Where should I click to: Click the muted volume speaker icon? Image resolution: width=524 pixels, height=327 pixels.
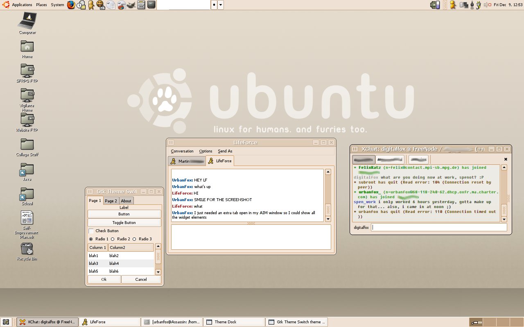point(487,5)
